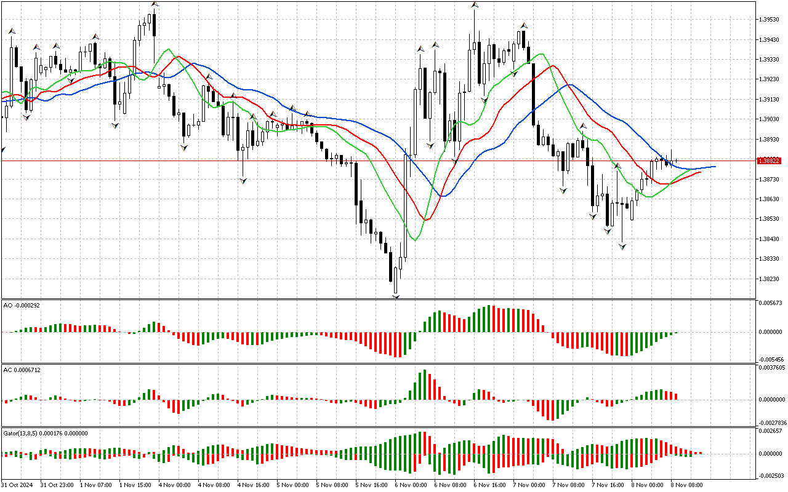Select the up fractal arrow above the 1 Nov 15:00 high
The image size is (788, 492).
click(154, 4)
